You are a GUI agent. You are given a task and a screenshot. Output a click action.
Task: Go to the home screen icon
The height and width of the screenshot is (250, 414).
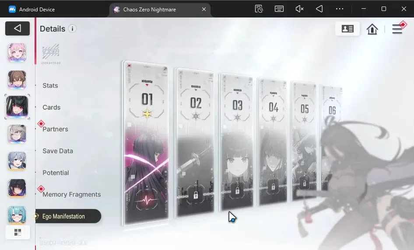tap(372, 29)
